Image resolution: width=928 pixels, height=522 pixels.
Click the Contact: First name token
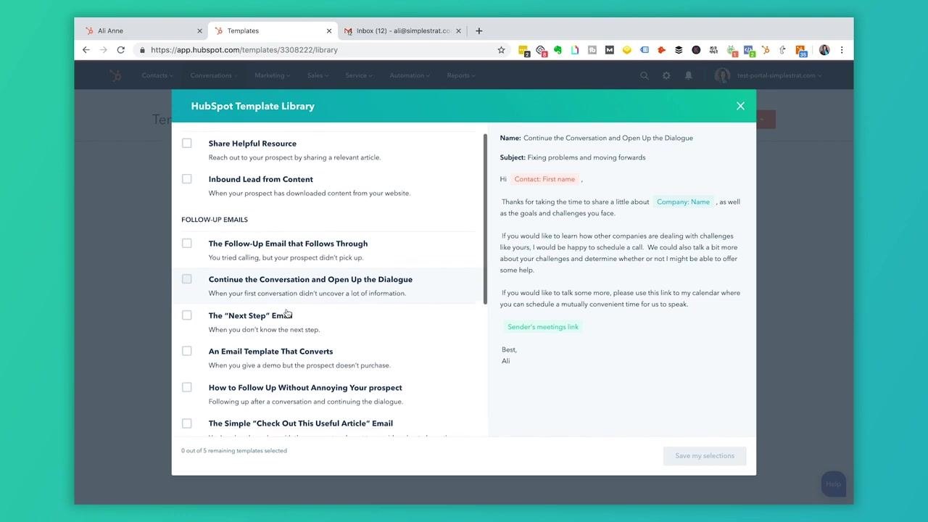point(544,179)
